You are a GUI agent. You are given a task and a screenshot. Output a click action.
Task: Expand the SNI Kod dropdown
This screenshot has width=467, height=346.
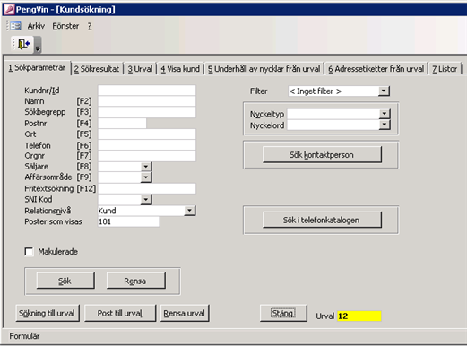(146, 199)
